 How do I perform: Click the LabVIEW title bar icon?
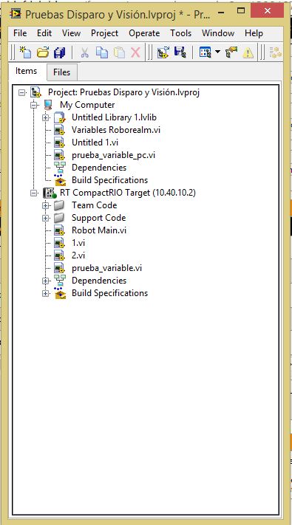click(x=16, y=13)
